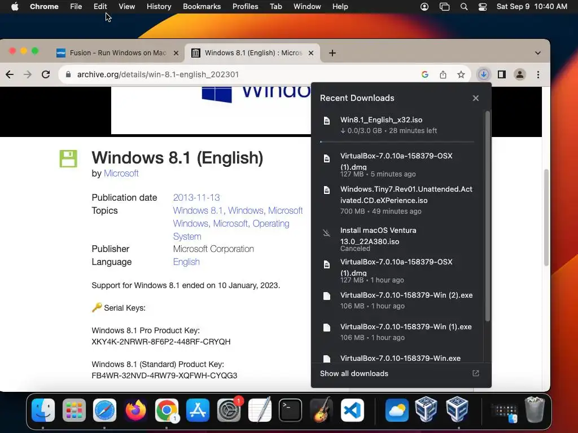
Task: Open the File menu
Action: coord(76,7)
